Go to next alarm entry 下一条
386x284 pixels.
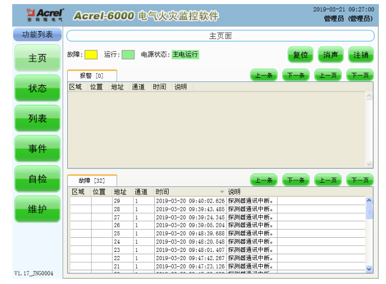coord(296,75)
